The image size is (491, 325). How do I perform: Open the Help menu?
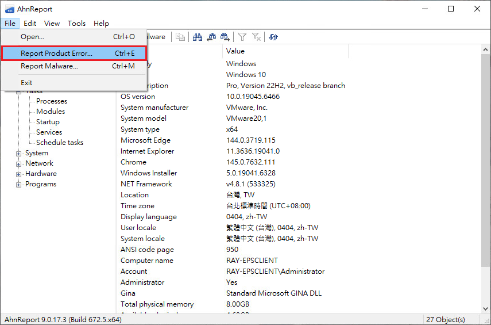[x=101, y=23]
